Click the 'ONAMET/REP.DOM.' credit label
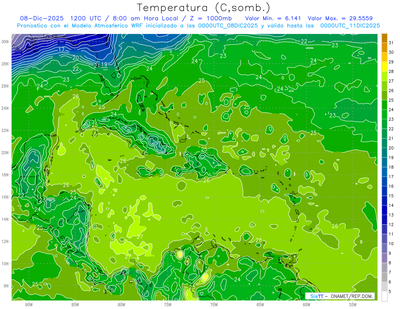 (351, 296)
